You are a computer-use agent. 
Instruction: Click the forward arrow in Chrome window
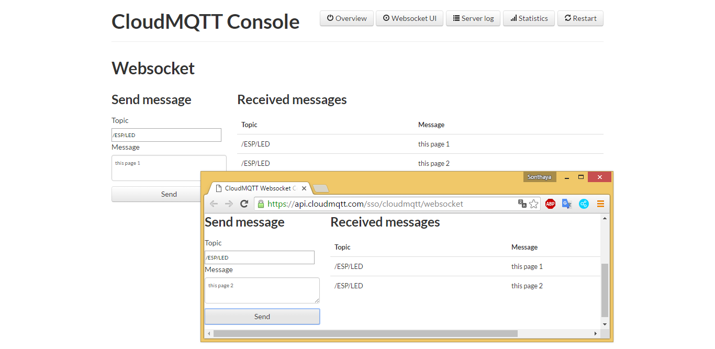coord(229,204)
